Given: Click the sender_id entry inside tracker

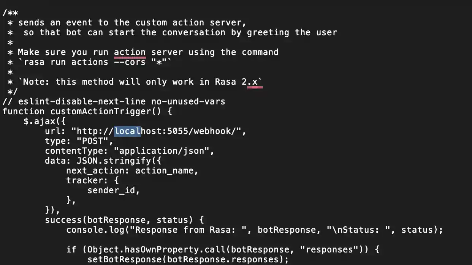Looking at the screenshot, I should [x=111, y=191].
